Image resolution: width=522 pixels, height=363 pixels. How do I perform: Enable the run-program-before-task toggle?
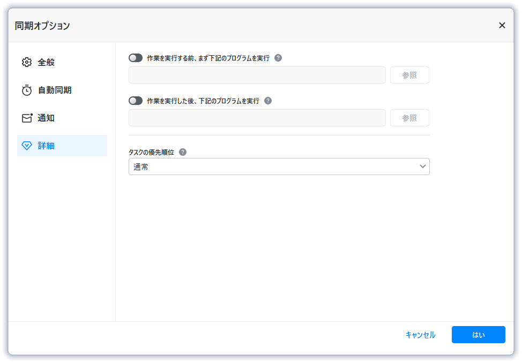[136, 58]
